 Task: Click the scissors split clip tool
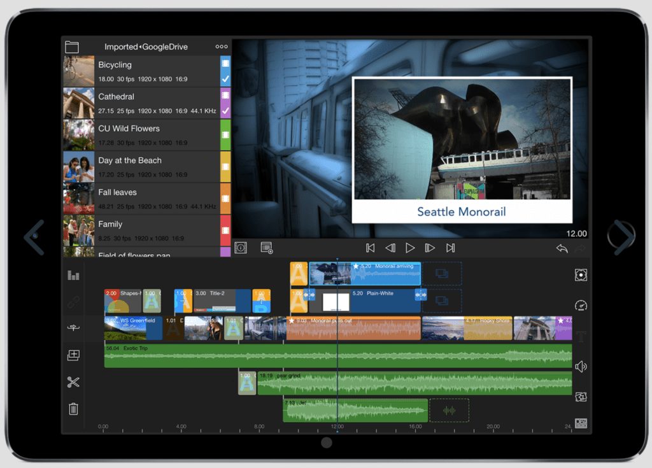tap(73, 382)
